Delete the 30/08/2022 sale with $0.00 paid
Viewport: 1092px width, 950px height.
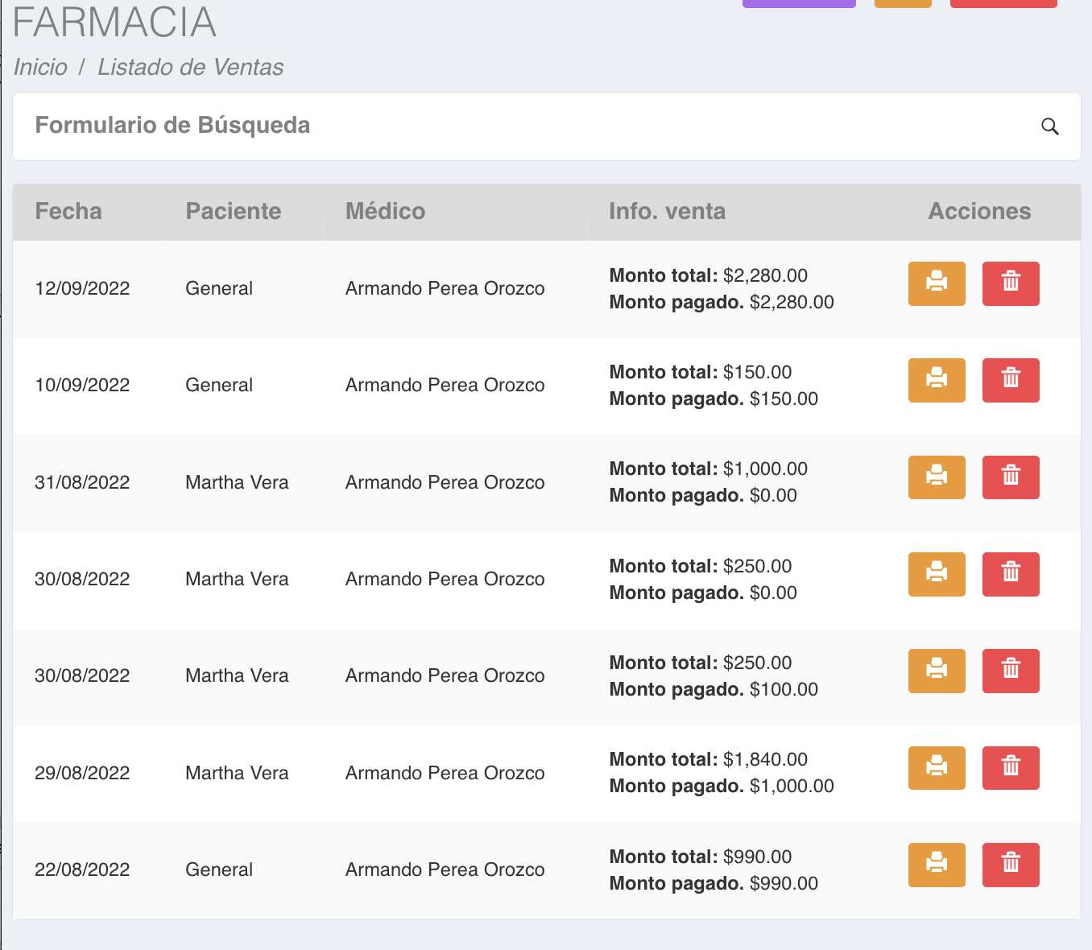tap(1010, 574)
